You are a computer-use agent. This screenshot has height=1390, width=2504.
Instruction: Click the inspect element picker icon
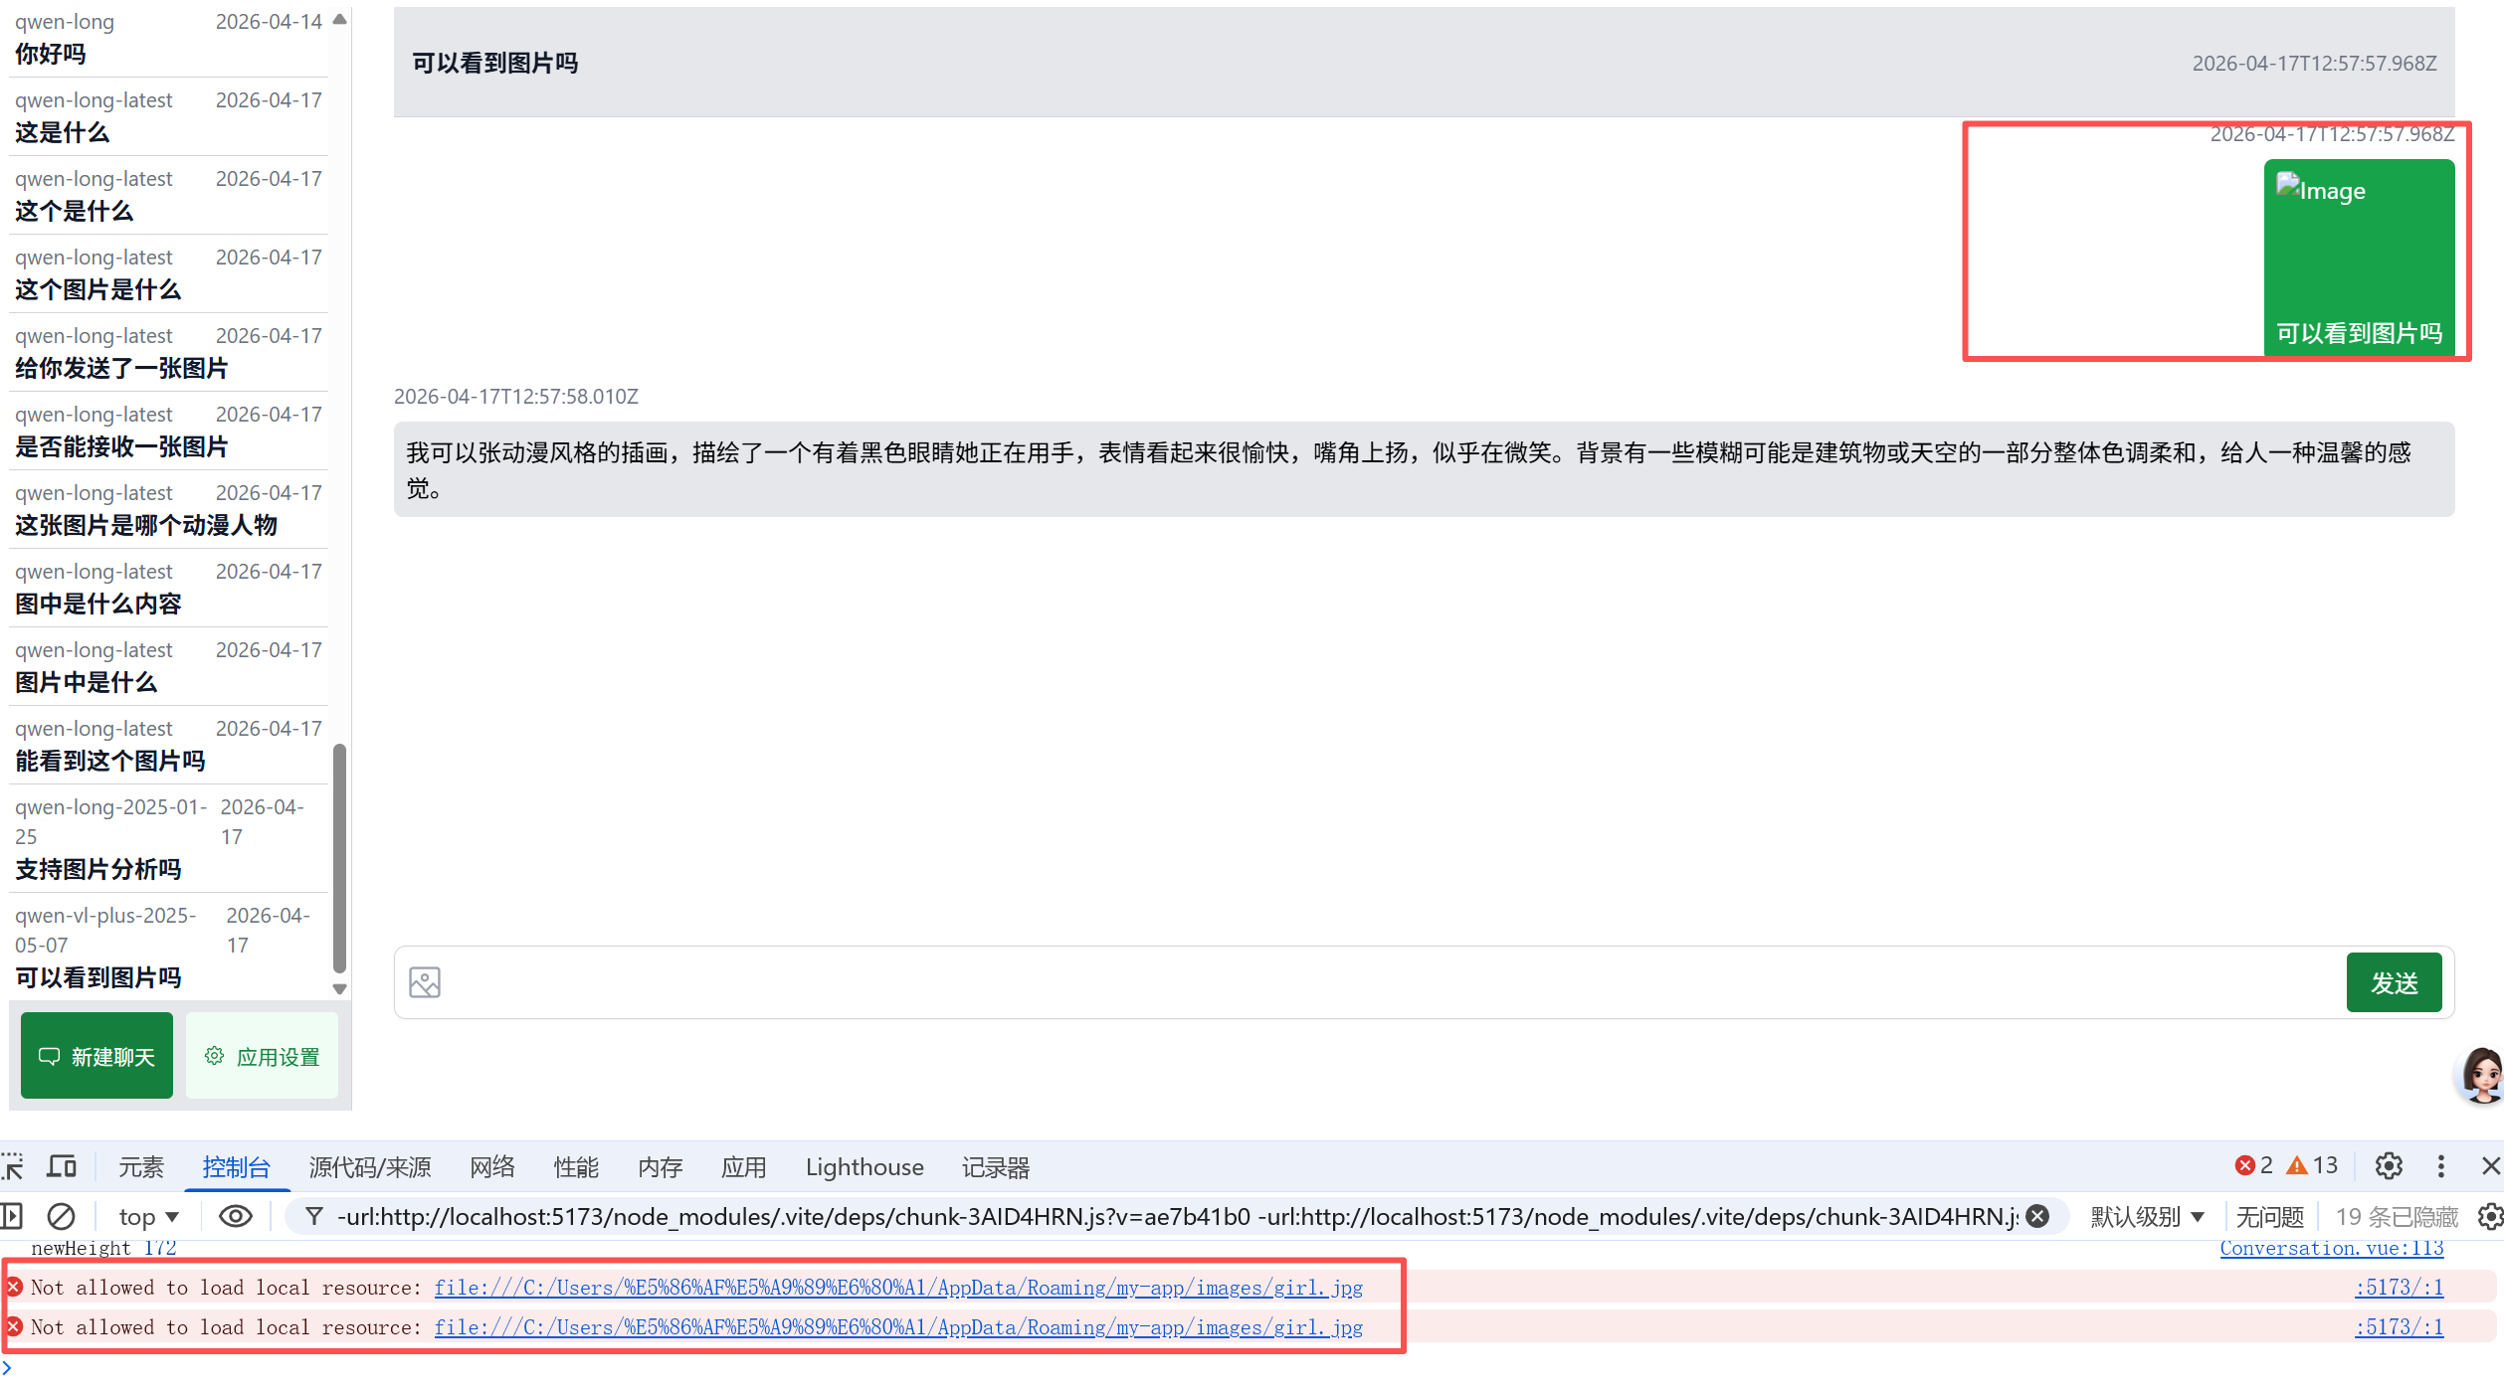click(x=13, y=1166)
